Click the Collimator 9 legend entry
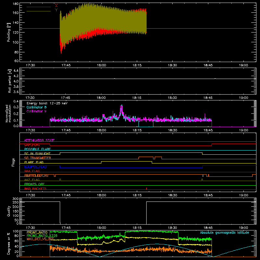The image size is (260, 260). coord(36,111)
